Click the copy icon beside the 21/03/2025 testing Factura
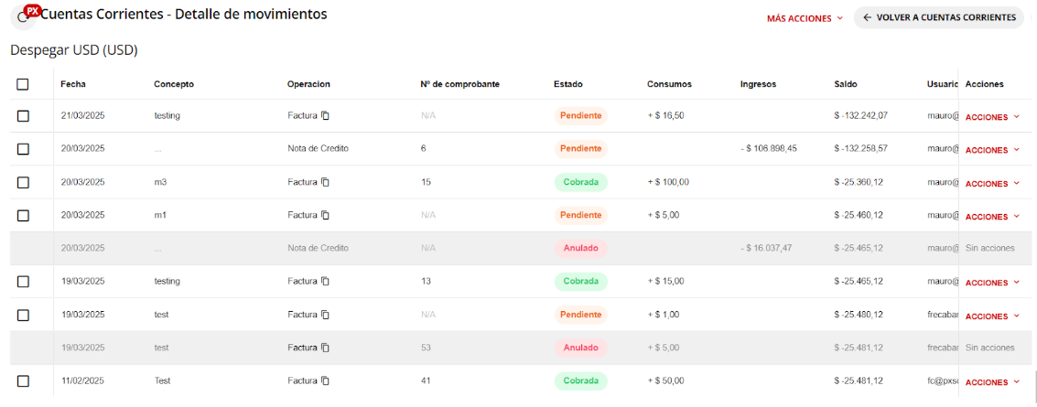1037x407 pixels. [x=325, y=115]
